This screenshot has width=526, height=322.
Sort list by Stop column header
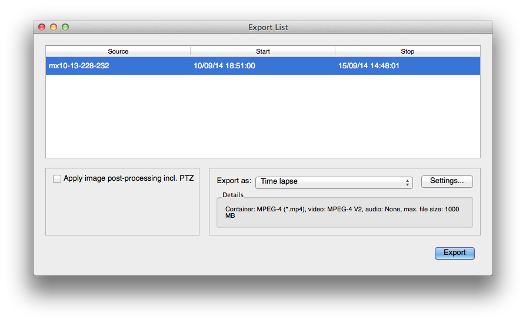(408, 51)
